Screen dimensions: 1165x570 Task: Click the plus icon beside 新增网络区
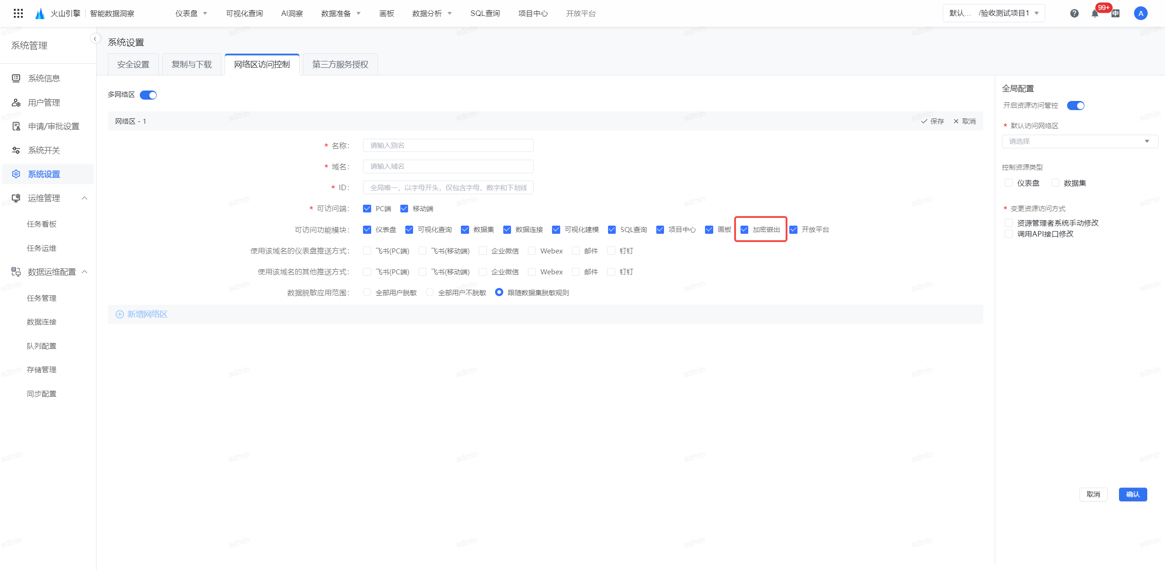119,314
